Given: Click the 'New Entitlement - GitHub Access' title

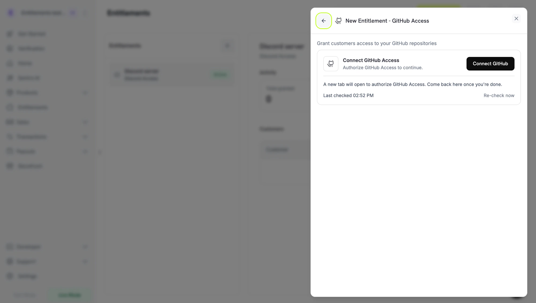Looking at the screenshot, I should click(387, 21).
